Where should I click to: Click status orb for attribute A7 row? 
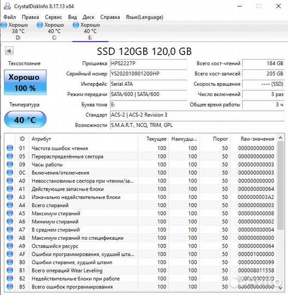[x=10, y=229]
